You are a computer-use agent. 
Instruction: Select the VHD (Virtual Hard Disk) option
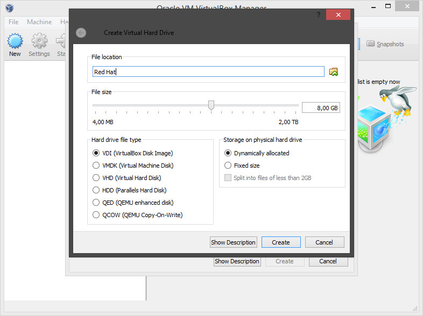127,178
